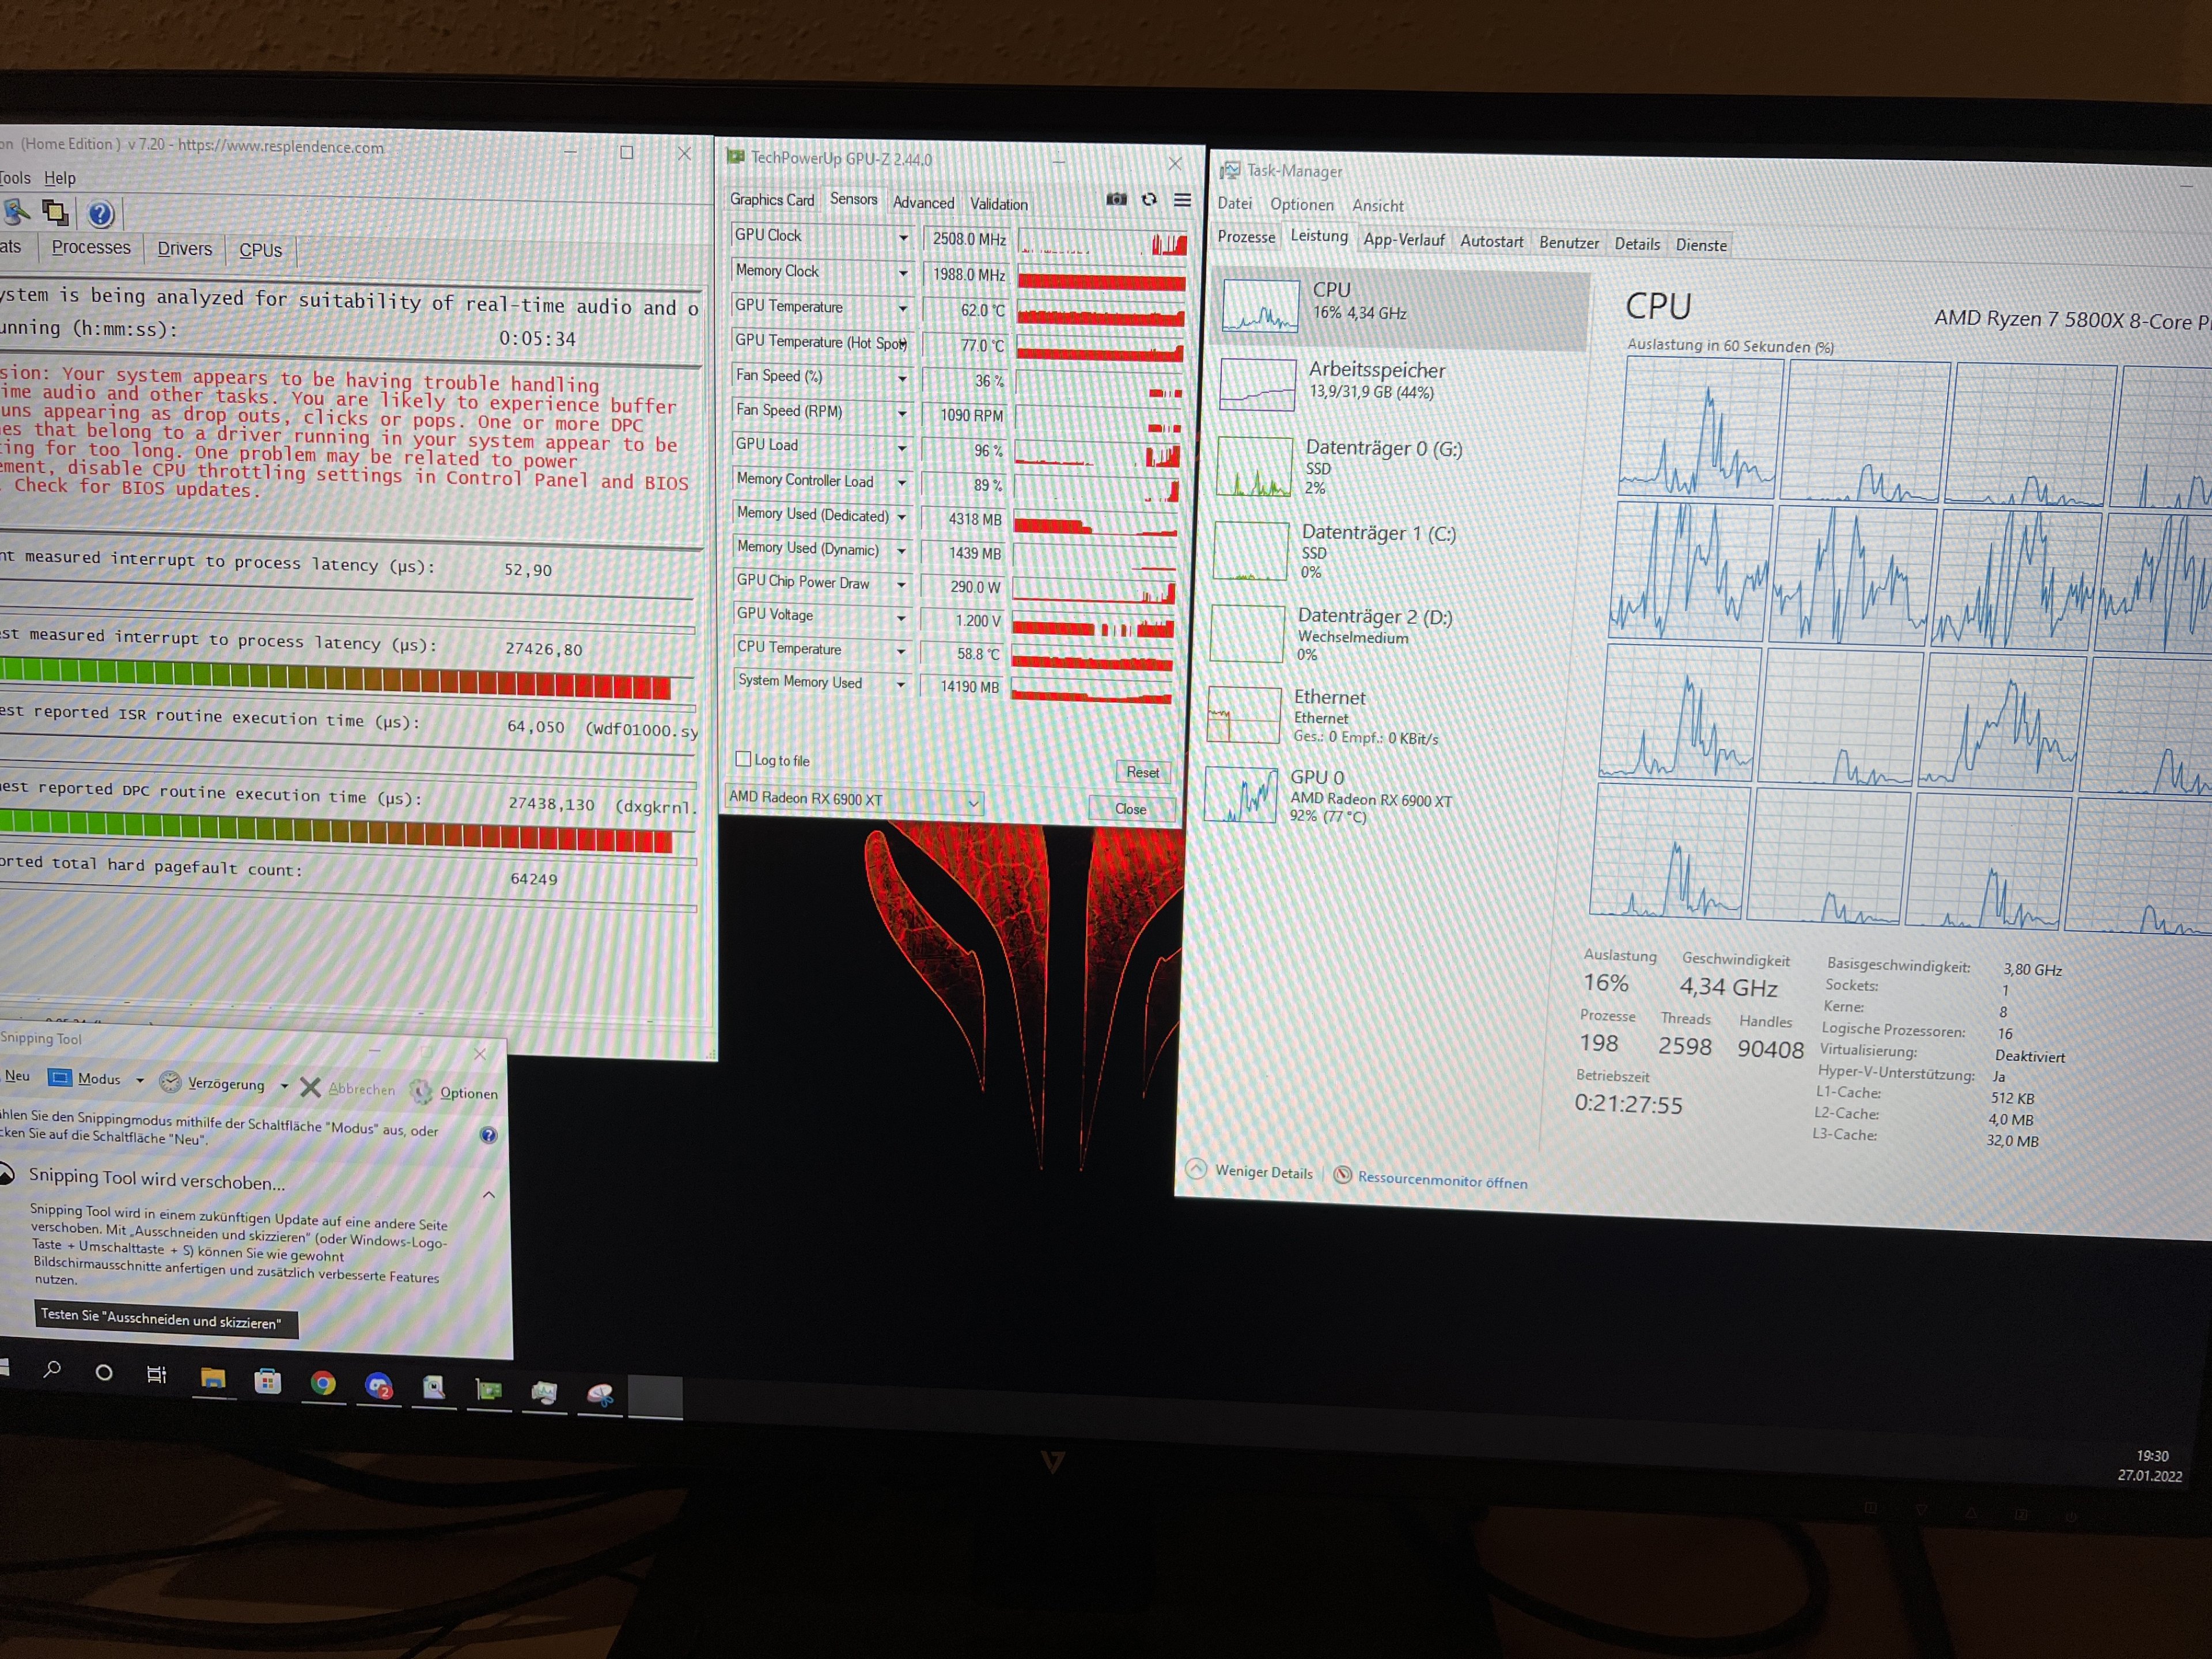This screenshot has height=1659, width=2212.
Task: Click the Snipping Tool Abbrechen X icon
Action: [310, 1087]
